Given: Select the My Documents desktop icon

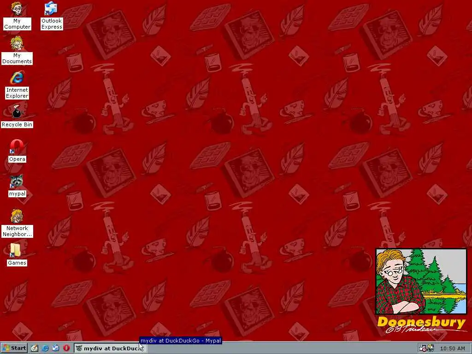Looking at the screenshot, I should click(17, 50).
